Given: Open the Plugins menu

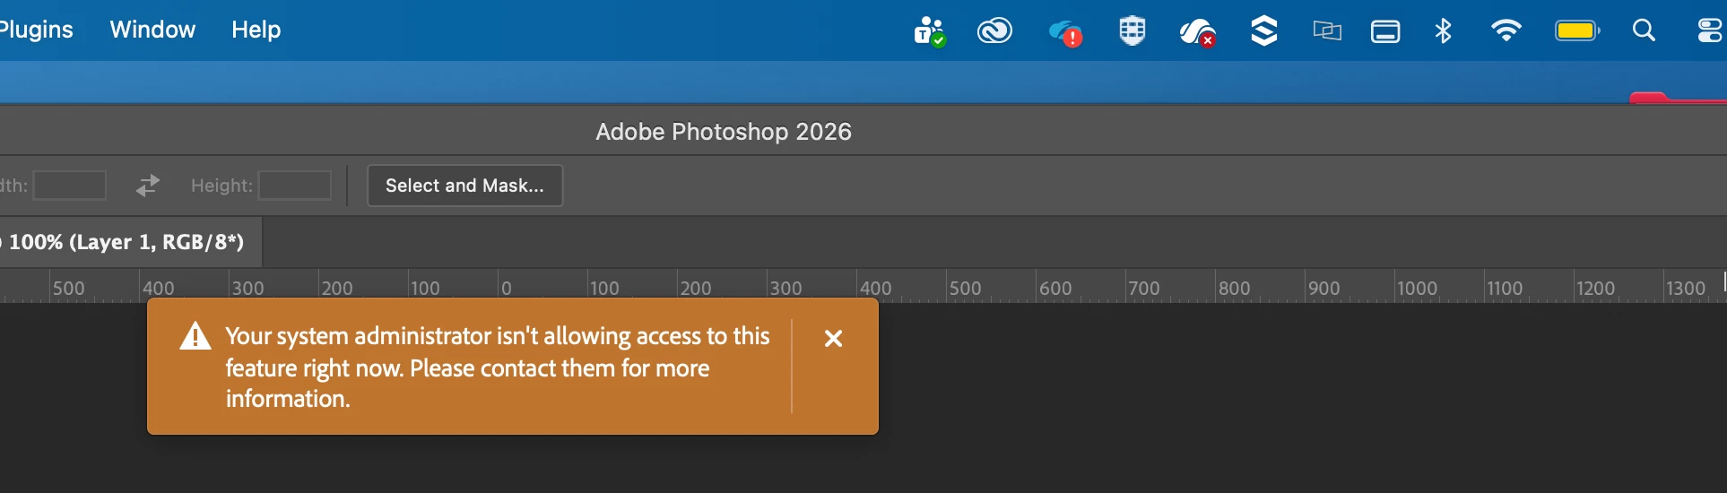Looking at the screenshot, I should [x=36, y=30].
